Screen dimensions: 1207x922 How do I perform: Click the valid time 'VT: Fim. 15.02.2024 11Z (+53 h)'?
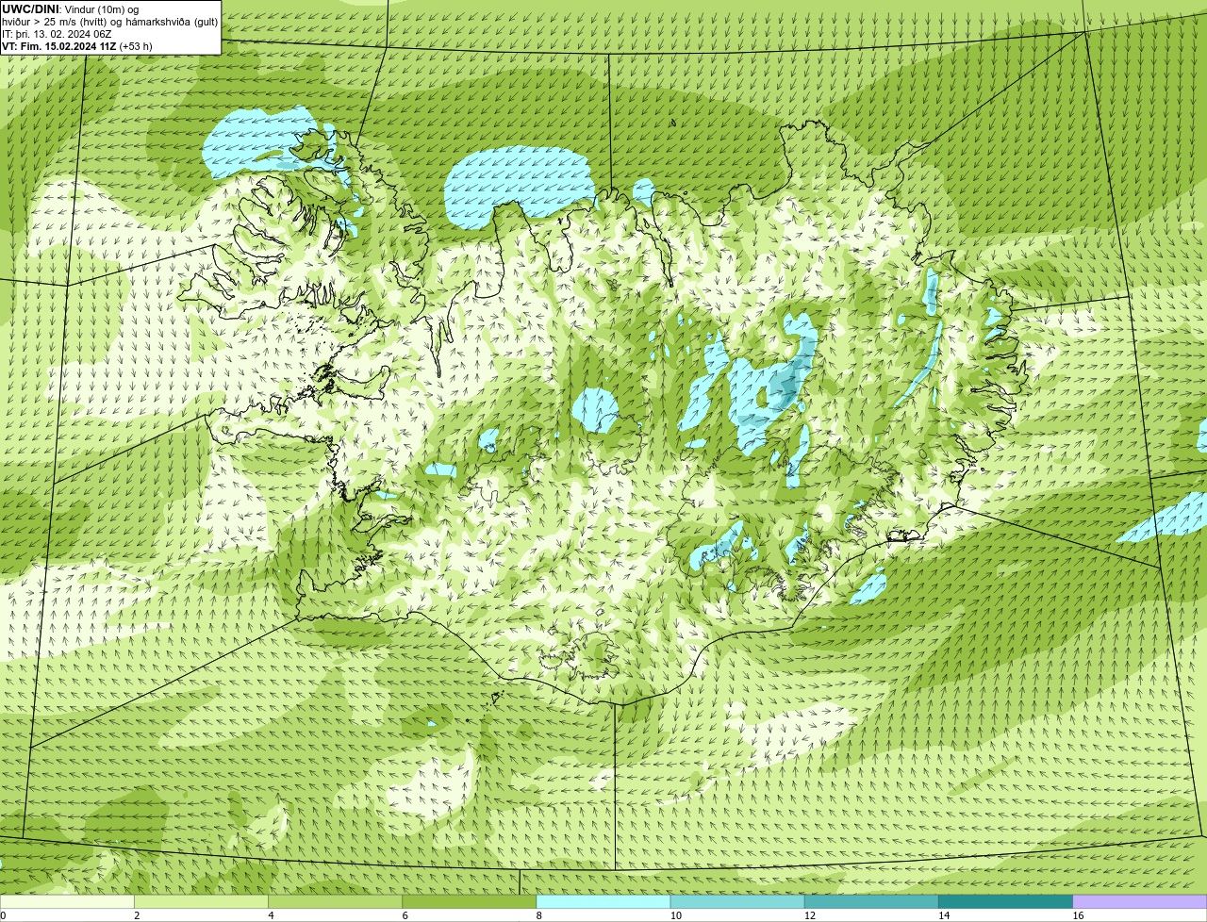coord(77,46)
